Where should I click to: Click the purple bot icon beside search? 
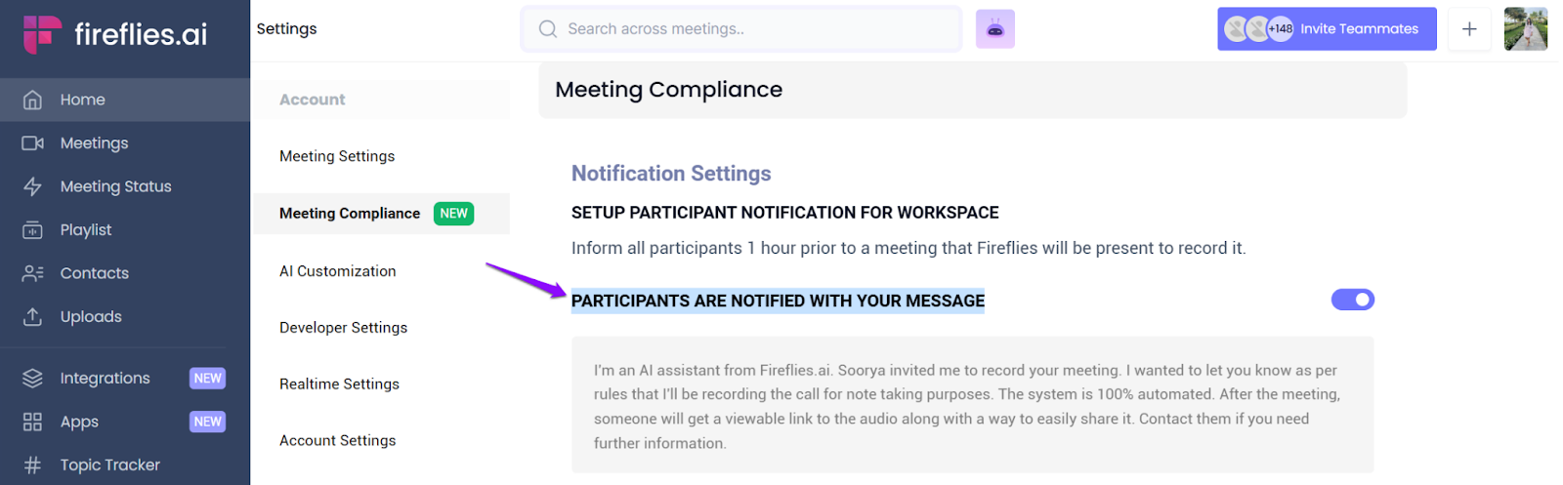click(x=994, y=29)
